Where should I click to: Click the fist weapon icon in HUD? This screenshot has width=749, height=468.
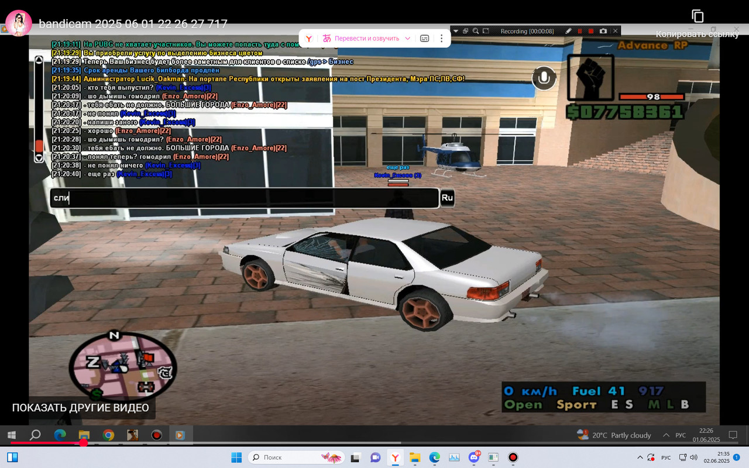click(x=590, y=78)
